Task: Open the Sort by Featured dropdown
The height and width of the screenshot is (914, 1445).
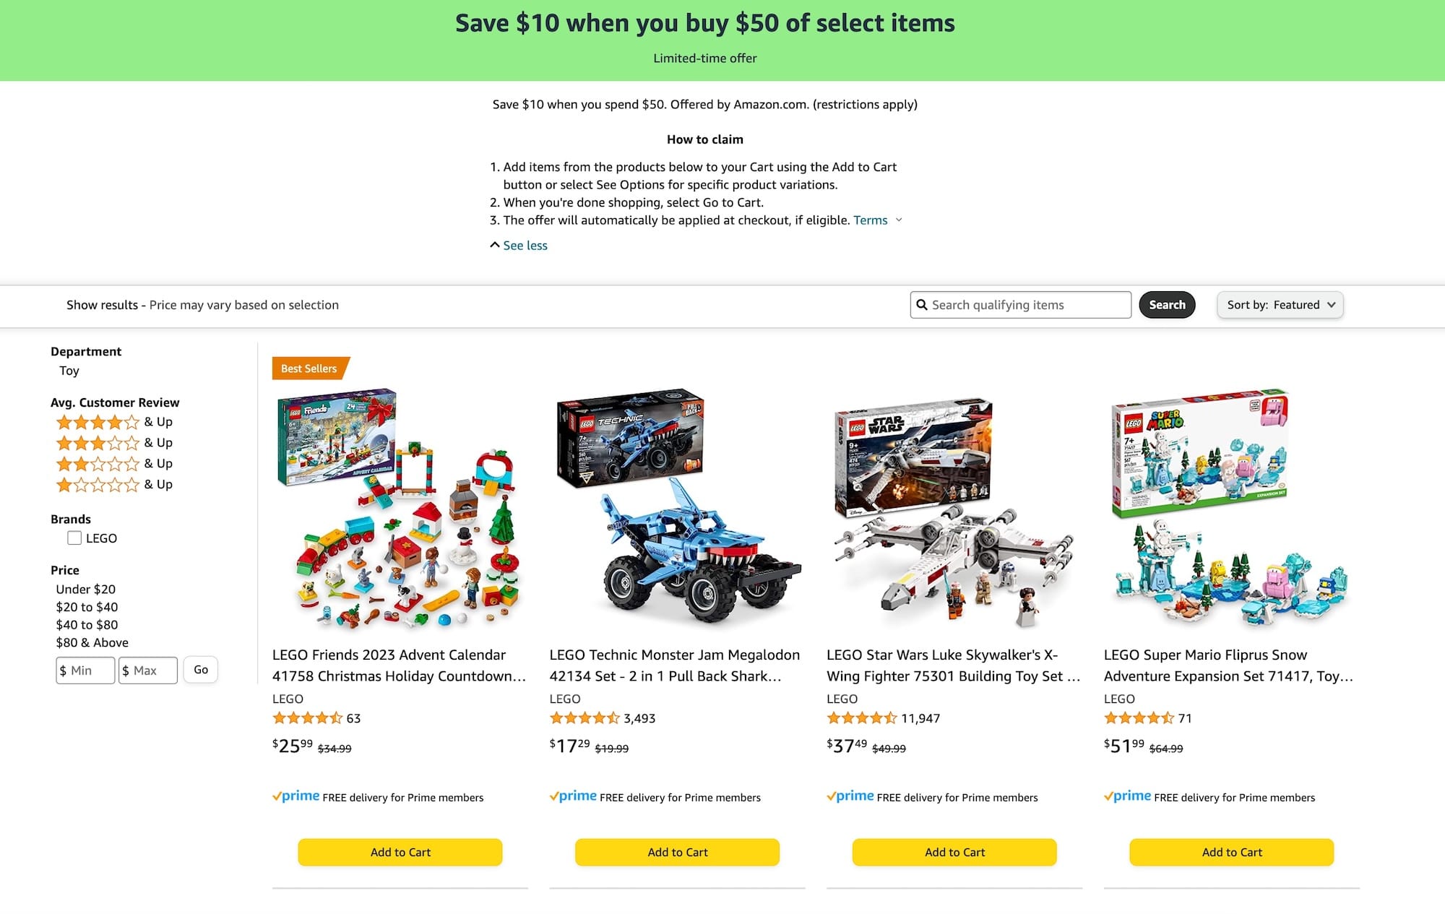Action: 1280,305
